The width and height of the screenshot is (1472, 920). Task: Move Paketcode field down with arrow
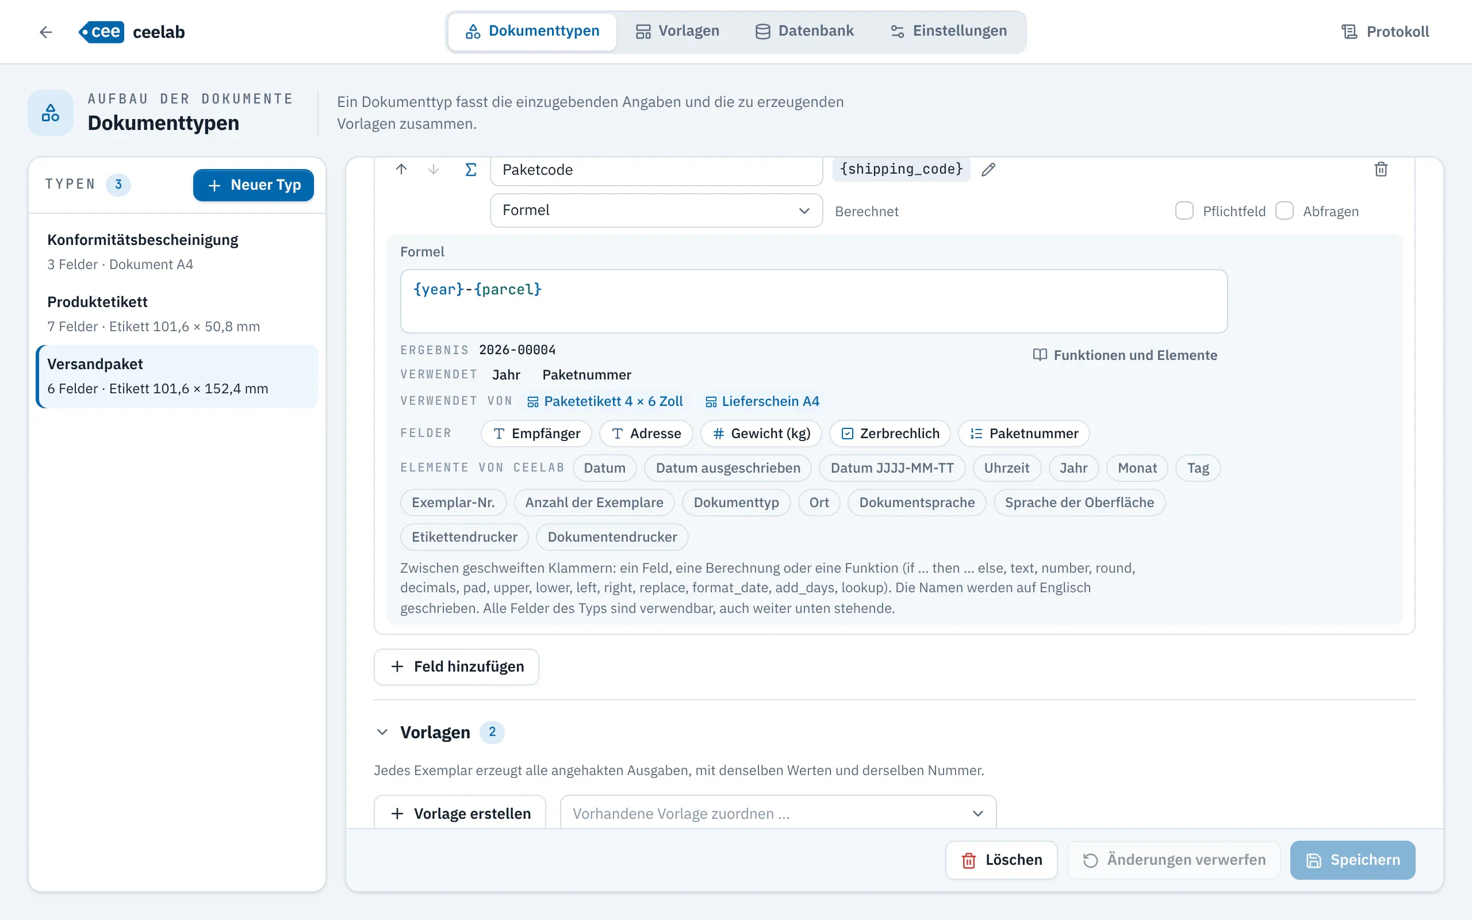click(434, 169)
